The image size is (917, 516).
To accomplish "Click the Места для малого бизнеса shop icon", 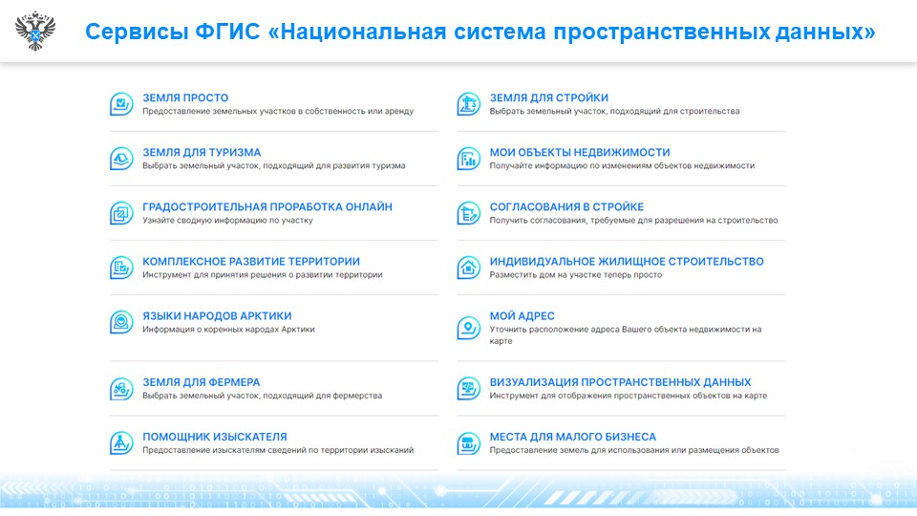I will pos(468,442).
